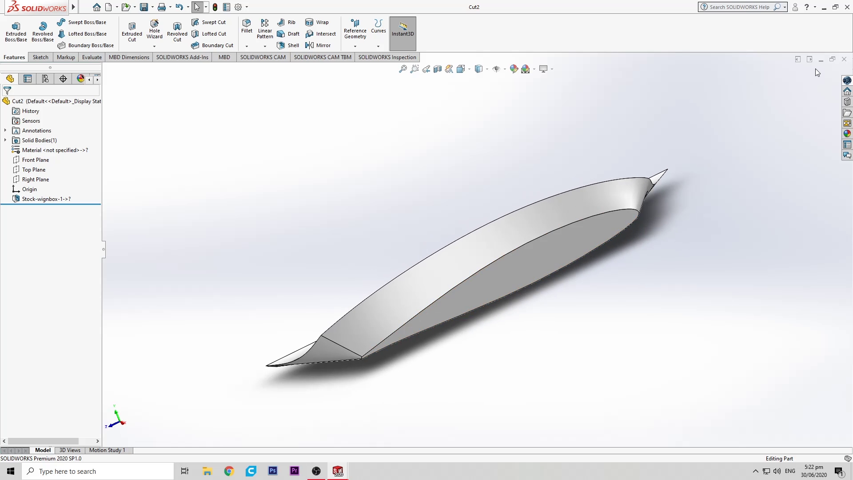Click the Rebuild traffic light icon
853x480 pixels.
(x=215, y=7)
